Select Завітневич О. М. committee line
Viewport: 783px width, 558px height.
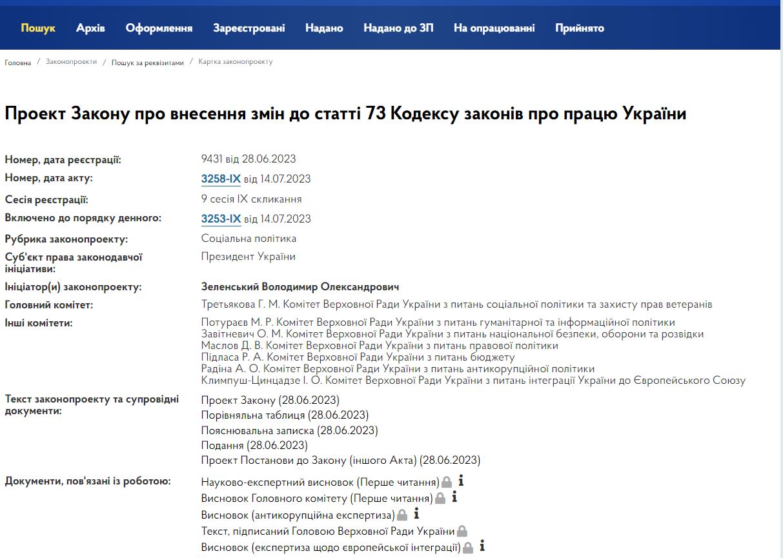click(453, 334)
